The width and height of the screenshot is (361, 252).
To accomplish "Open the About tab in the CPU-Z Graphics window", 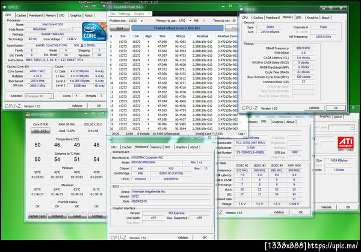I will point(338,117).
